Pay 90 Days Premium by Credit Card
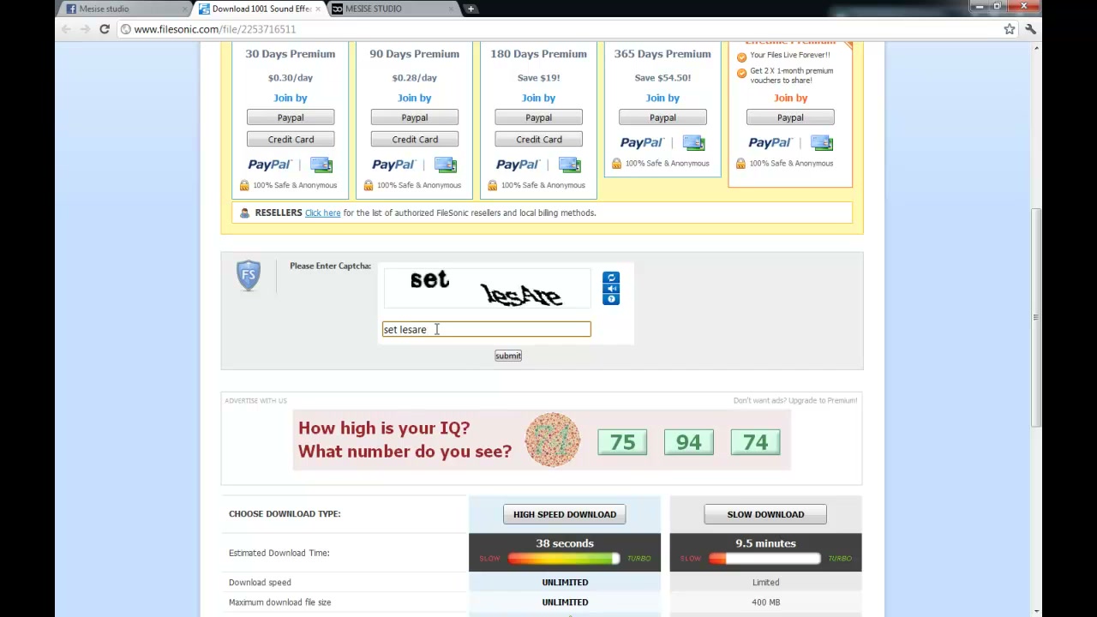1097x617 pixels. [x=415, y=139]
